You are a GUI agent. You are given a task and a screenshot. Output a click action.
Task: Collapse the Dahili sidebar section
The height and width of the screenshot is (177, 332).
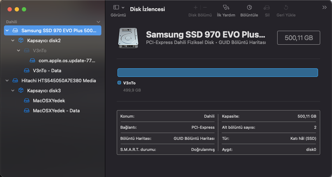[98, 22]
